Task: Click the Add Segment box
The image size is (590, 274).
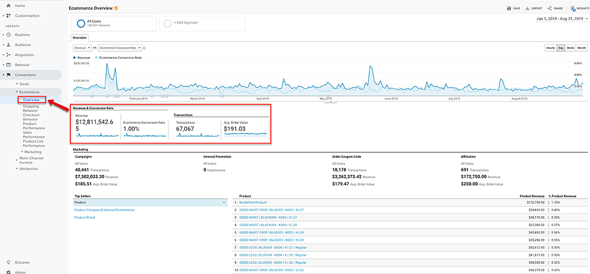Action: [202, 23]
